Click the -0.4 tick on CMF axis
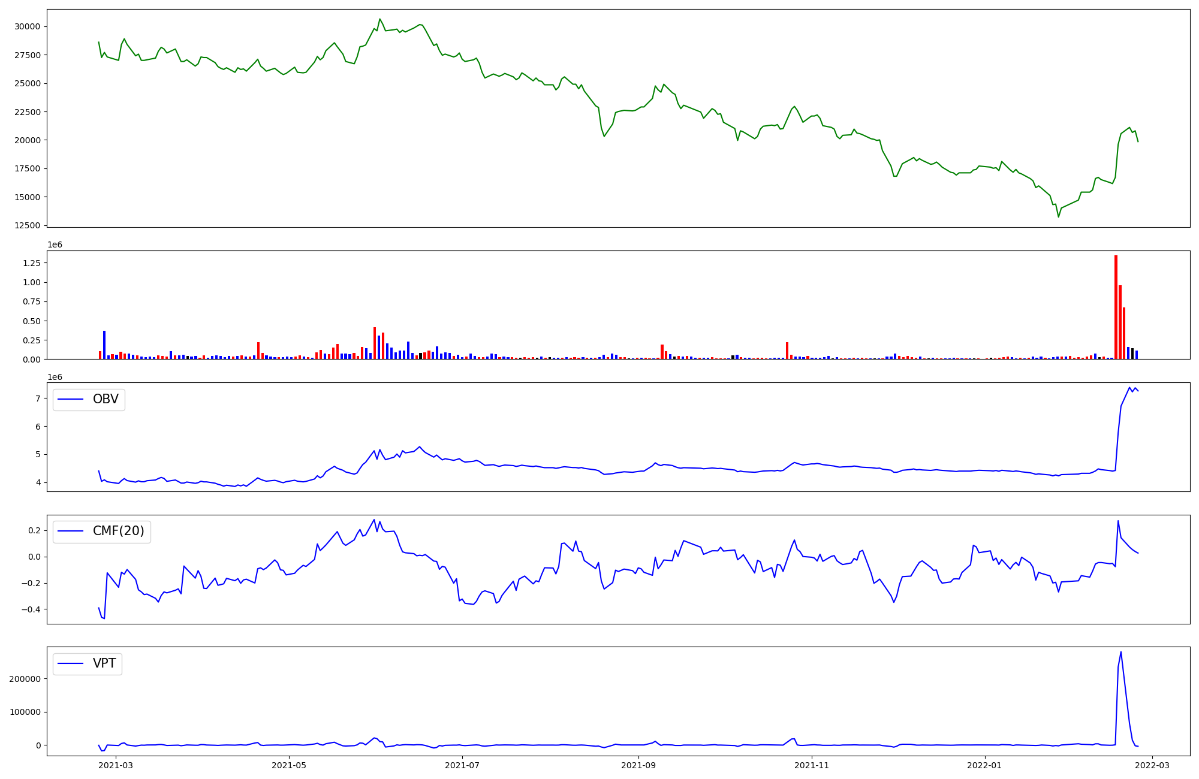 [31, 609]
